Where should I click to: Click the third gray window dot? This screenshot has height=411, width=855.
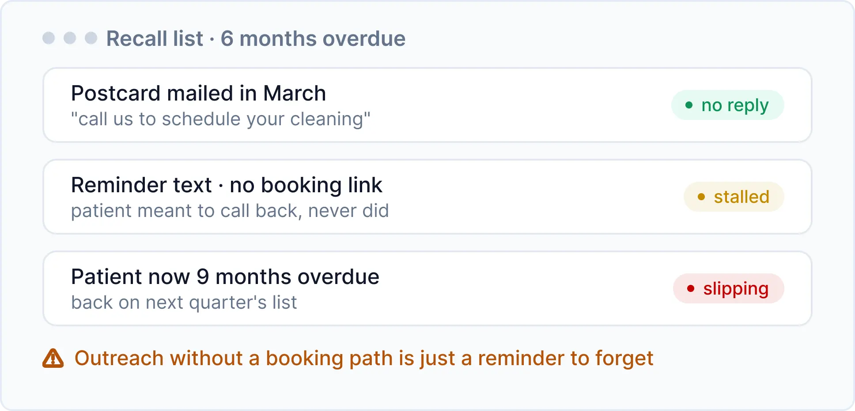point(91,38)
